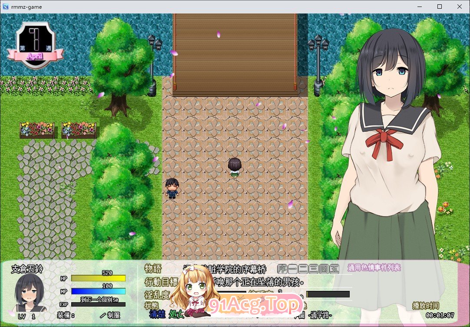This screenshot has width=470, height=327.
Task: Click the -通学路- location name
Action: [320, 315]
